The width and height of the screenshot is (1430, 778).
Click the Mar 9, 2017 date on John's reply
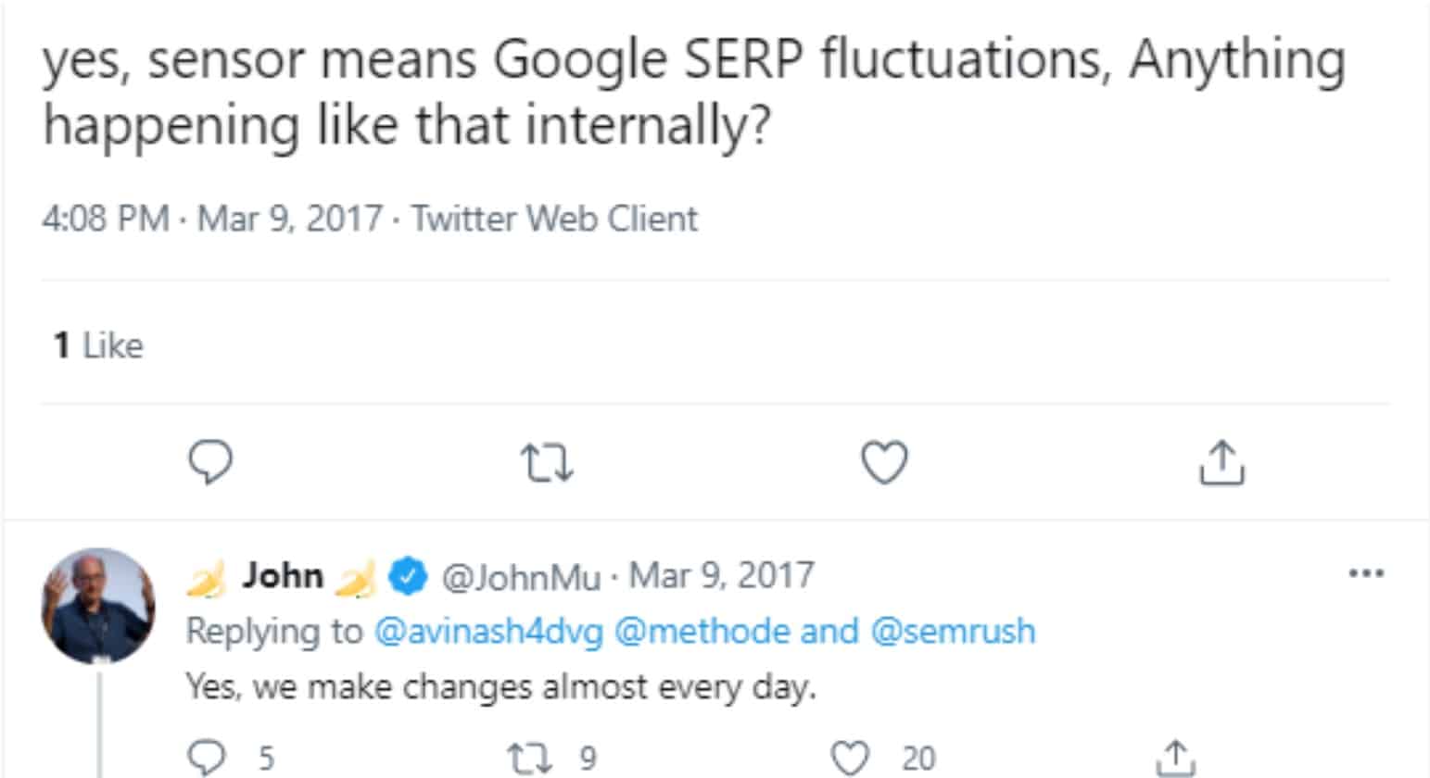coord(721,576)
